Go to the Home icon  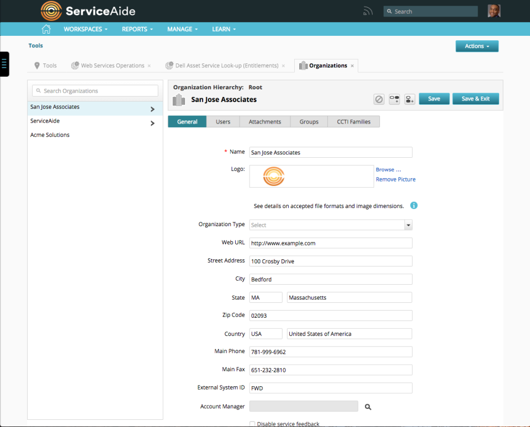pyautogui.click(x=46, y=29)
